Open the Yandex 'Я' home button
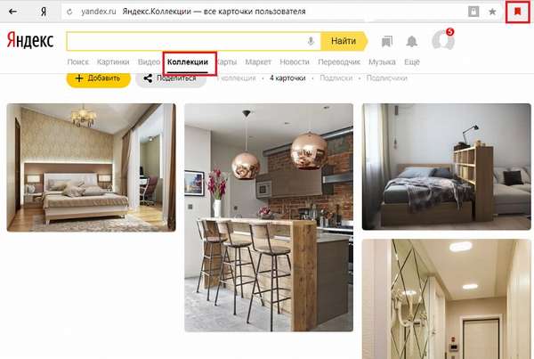This screenshot has height=359, width=534. point(44,12)
